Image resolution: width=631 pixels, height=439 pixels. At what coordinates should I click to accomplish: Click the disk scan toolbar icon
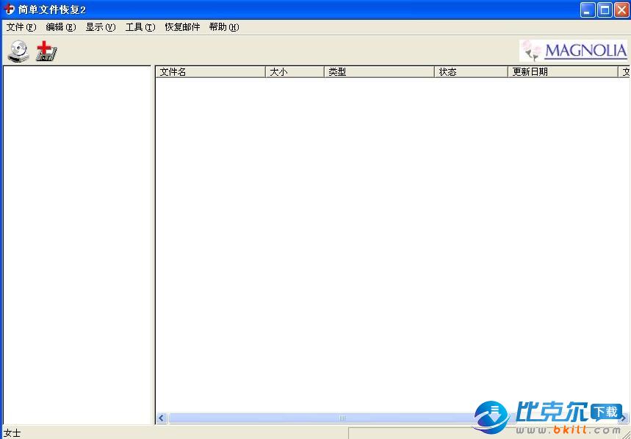(x=18, y=51)
